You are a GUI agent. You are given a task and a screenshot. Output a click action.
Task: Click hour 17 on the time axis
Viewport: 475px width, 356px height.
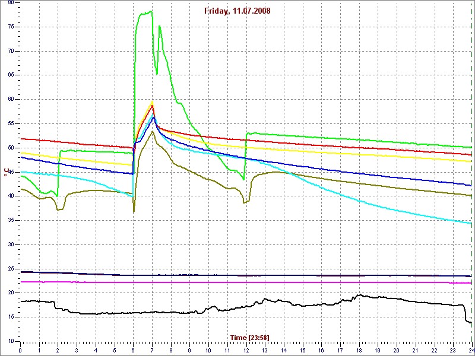[x=340, y=349]
